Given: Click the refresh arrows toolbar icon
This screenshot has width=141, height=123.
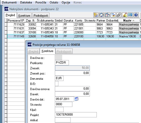Looking at the screenshot, I should (x=102, y=15).
